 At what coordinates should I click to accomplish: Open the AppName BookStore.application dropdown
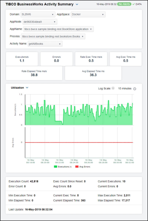tap(58, 29)
